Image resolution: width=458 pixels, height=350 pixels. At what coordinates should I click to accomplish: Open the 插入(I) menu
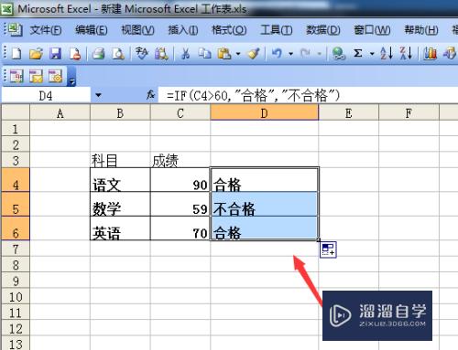183,30
